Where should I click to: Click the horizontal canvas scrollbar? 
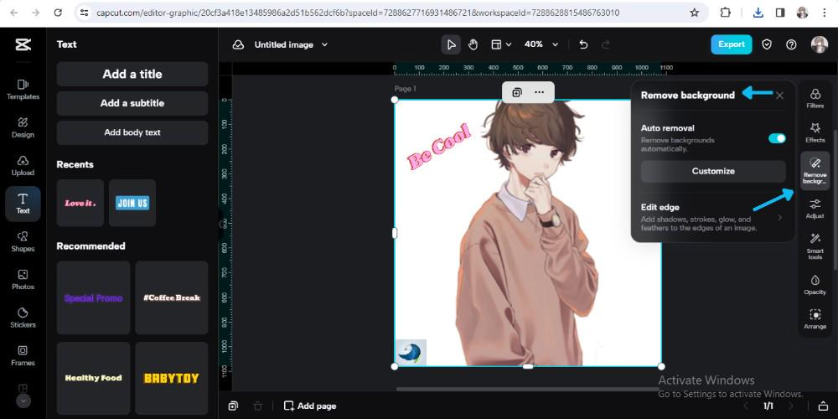529,389
